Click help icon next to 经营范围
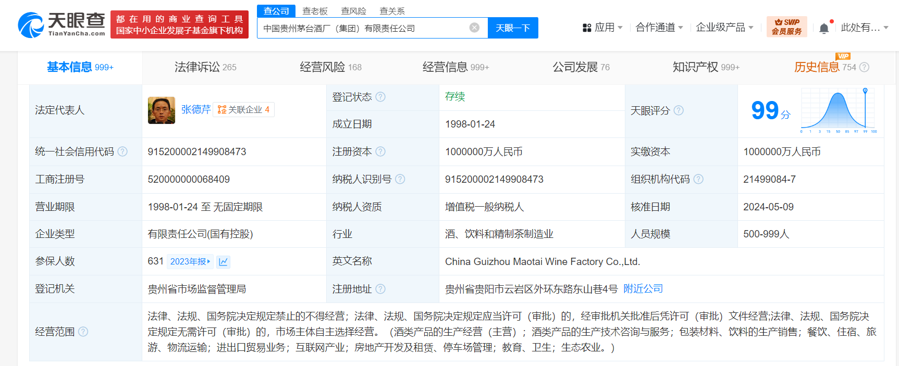This screenshot has height=366, width=899. 83,332
